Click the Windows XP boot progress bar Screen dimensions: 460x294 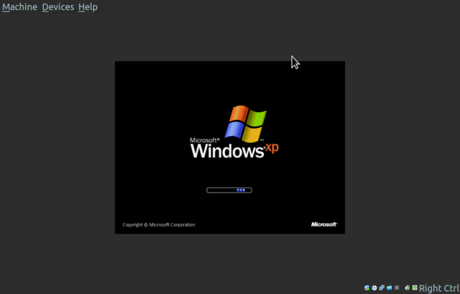point(229,190)
